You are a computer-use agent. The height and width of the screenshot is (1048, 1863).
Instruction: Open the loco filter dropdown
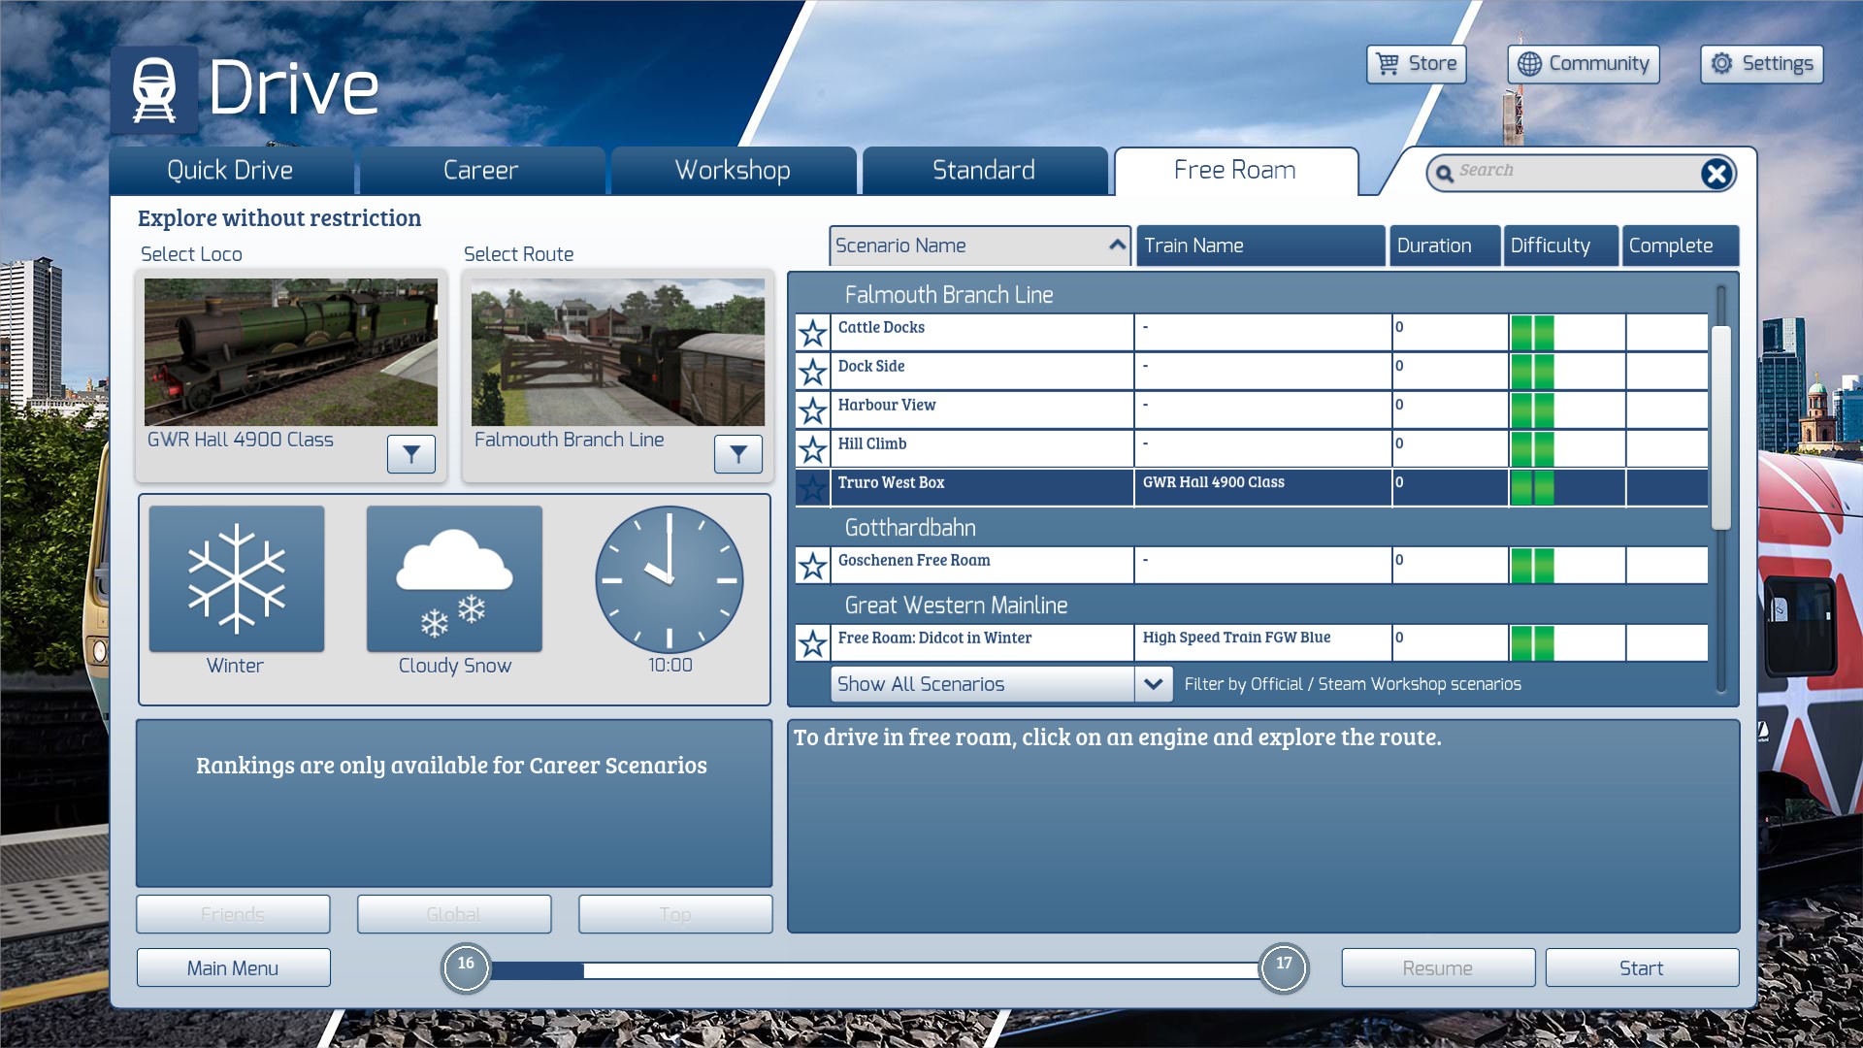pyautogui.click(x=410, y=453)
